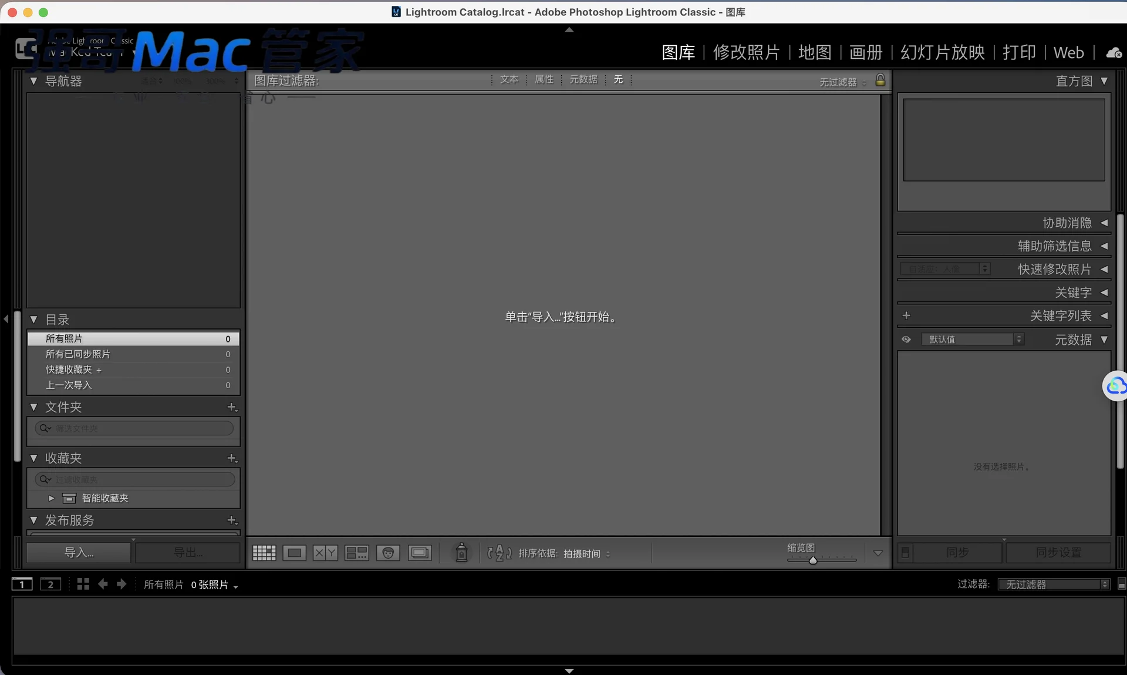Image resolution: width=1127 pixels, height=675 pixels.
Task: Select main window display 1
Action: pyautogui.click(x=22, y=584)
